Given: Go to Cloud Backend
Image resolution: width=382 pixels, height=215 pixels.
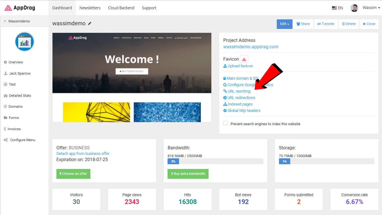Looking at the screenshot, I should [121, 8].
